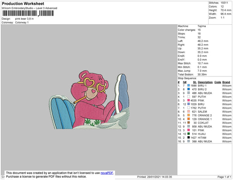The height and width of the screenshot is (180, 233).
Task: Click the Color changes value 15
Action: (199, 30)
